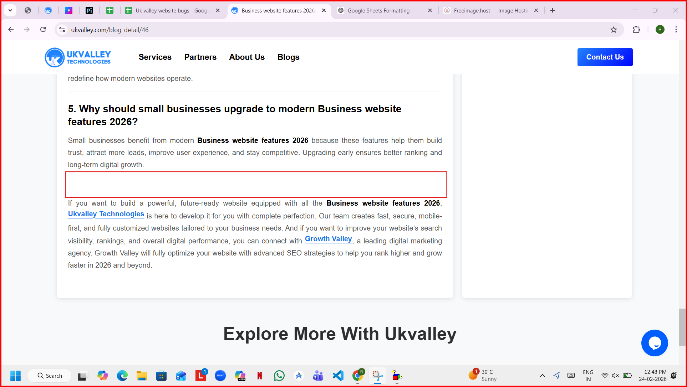Open Chrome three-dot menu
This screenshot has height=387, width=687.
[x=676, y=30]
